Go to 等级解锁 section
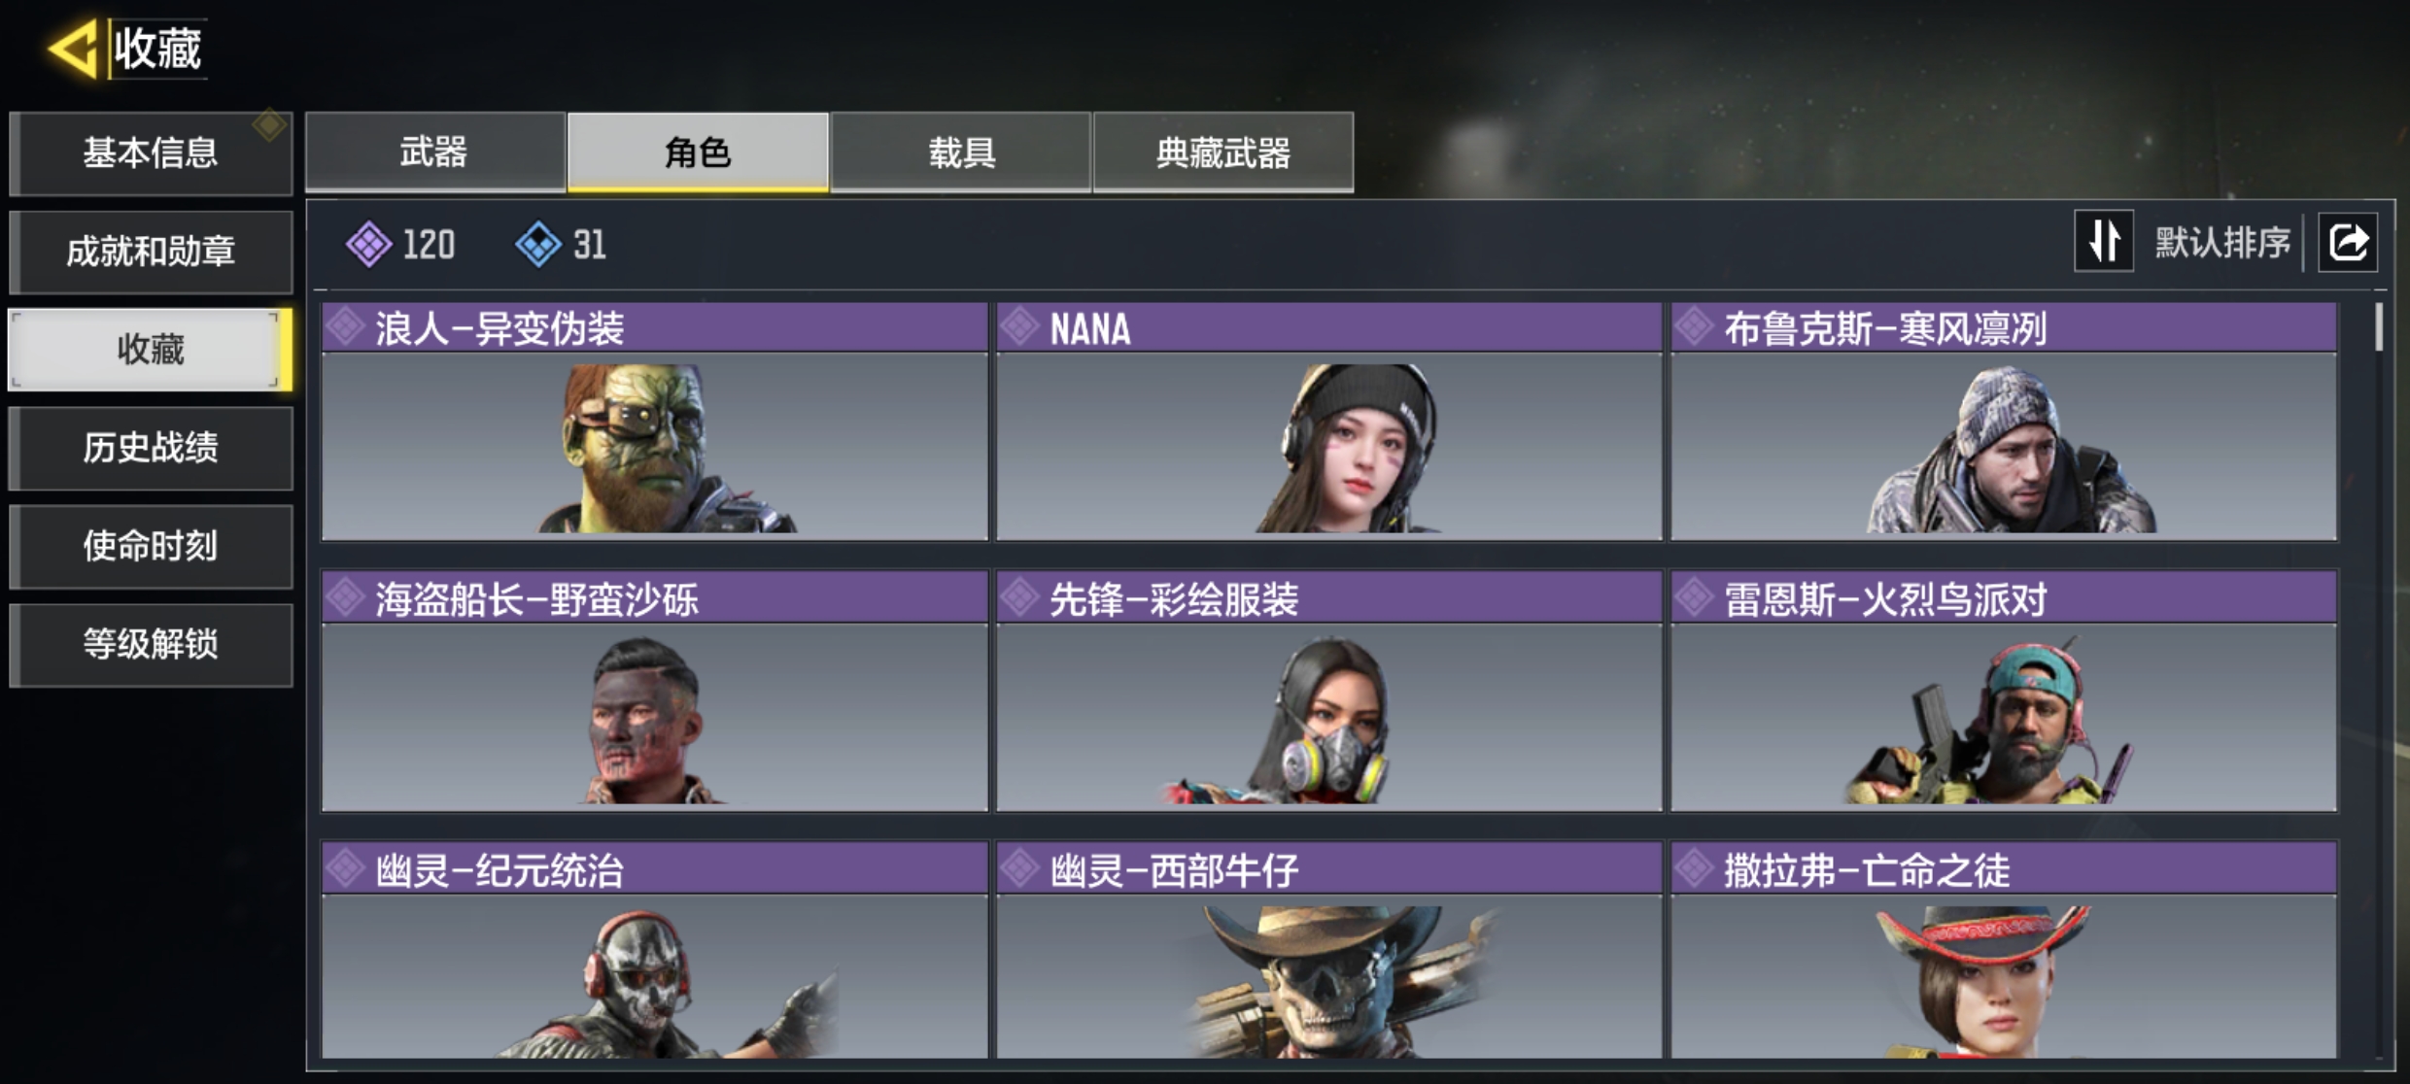The height and width of the screenshot is (1084, 2410). [x=151, y=644]
